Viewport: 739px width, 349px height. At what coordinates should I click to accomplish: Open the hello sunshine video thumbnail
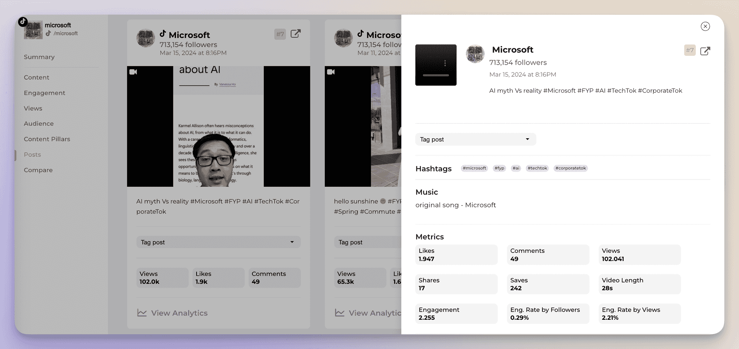click(x=363, y=126)
